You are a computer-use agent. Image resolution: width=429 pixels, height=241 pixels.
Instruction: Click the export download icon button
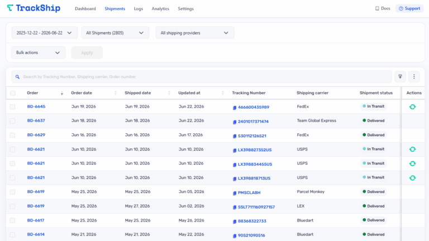tap(400, 76)
